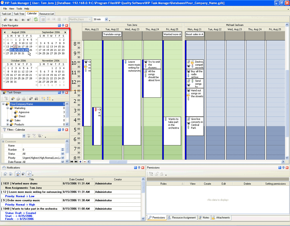This screenshot has width=290, height=226.
Task: Open the Status filter dropdown
Action: tap(63, 154)
